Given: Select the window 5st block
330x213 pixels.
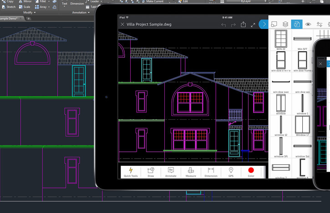Looking at the screenshot, I should click(302, 147).
